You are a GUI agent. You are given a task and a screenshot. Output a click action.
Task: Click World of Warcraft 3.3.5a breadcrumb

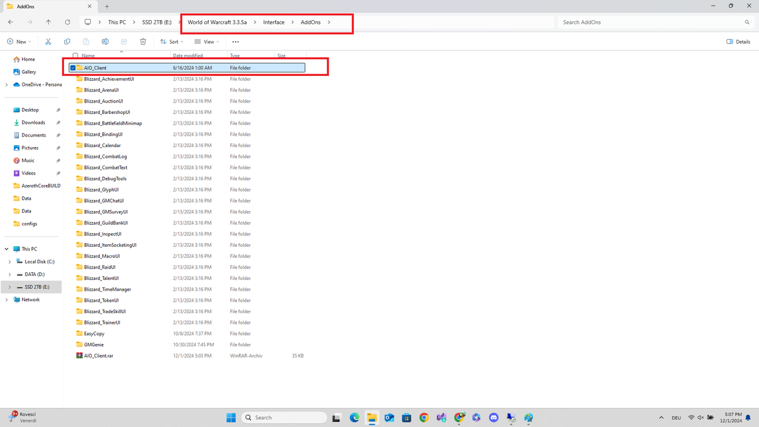217,22
